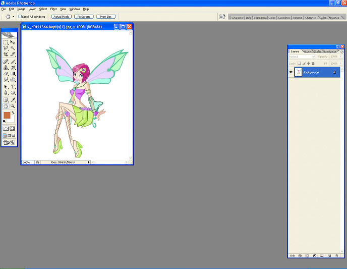Switch to Standard Screen mode
The width and height of the screenshot is (347, 269).
point(5,135)
